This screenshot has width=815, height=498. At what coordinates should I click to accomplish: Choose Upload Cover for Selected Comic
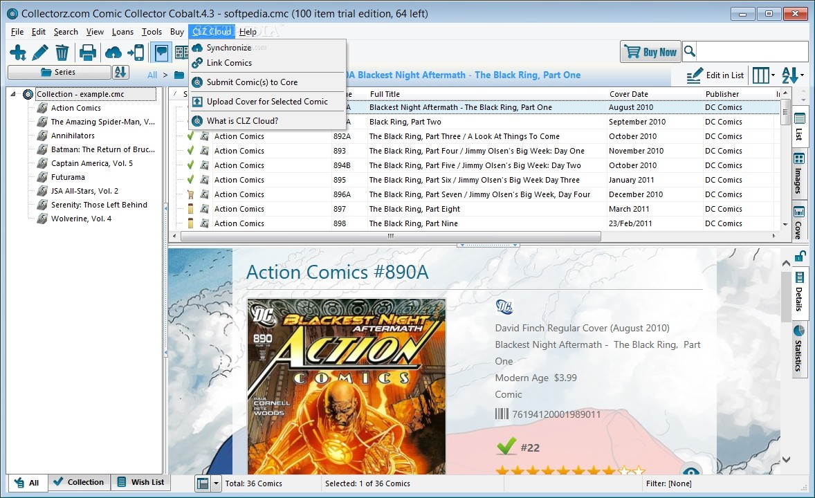click(267, 102)
